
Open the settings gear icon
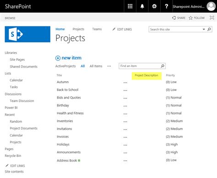pos(154,6)
